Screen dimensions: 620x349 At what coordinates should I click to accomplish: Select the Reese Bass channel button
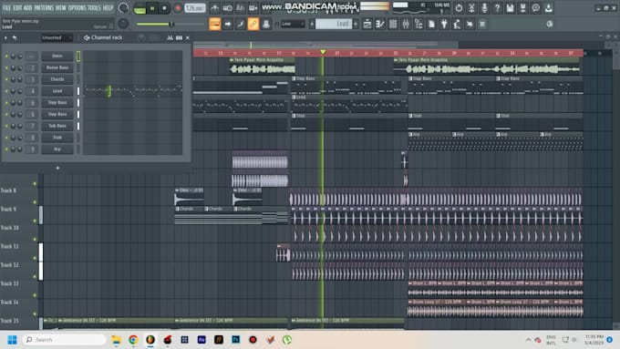pyautogui.click(x=57, y=67)
